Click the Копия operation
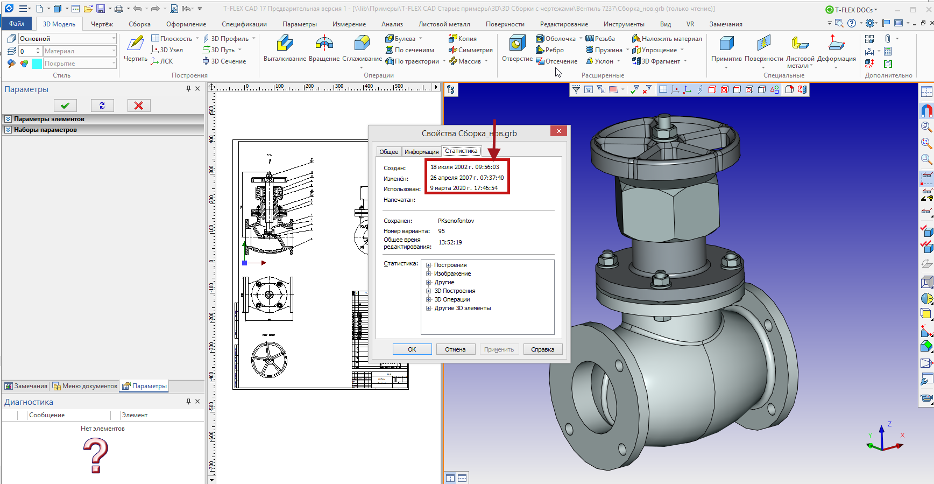 click(x=463, y=39)
